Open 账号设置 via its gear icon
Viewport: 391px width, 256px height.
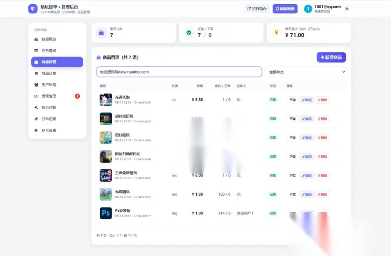36,130
